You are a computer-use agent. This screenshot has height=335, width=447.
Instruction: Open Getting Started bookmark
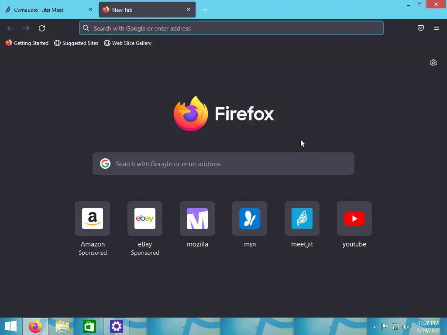[27, 43]
